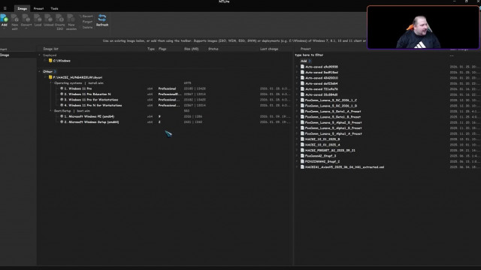481x270 pixels.
Task: Click the Refresh icon in the toolbar
Action: point(102,18)
